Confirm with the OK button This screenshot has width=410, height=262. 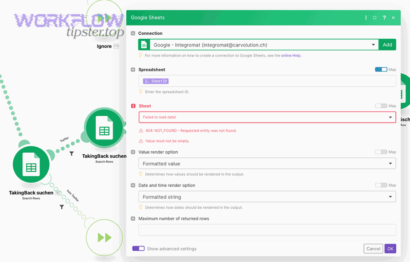[390, 249]
